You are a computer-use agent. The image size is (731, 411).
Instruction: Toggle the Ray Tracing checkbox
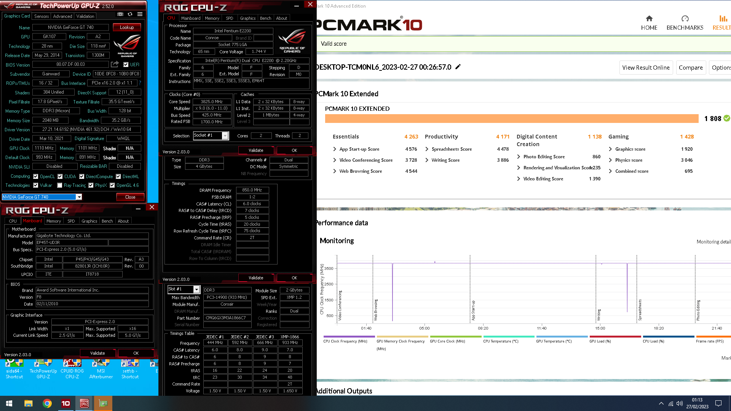pos(60,185)
